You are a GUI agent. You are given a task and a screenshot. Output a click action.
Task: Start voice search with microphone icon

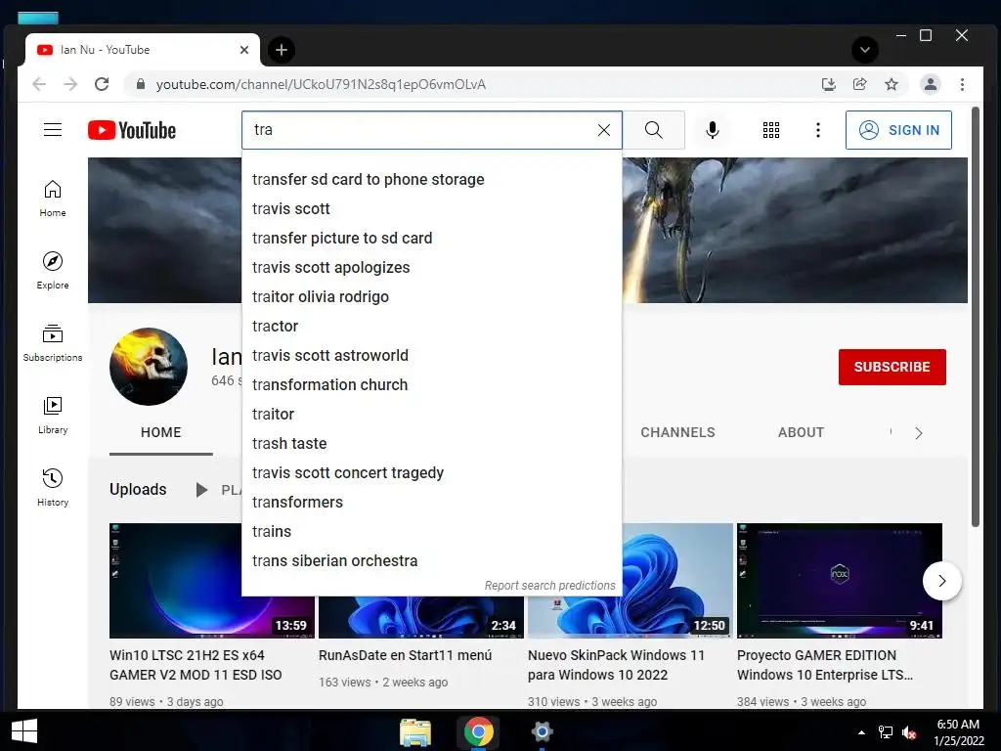[x=713, y=130]
